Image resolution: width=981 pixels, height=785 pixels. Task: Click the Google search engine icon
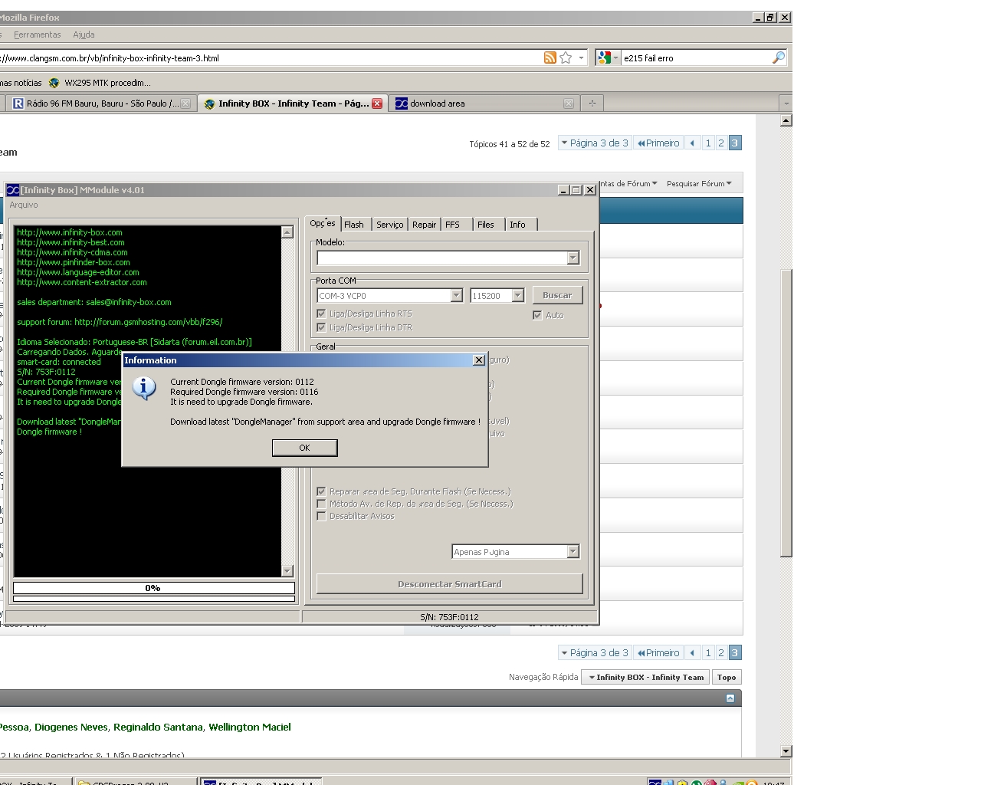point(605,57)
